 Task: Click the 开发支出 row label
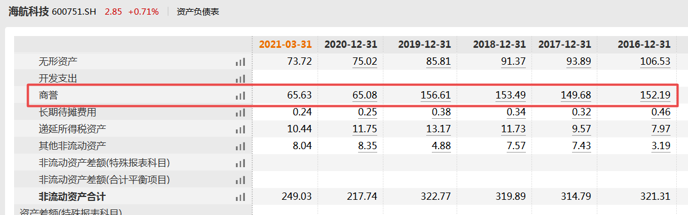[58, 78]
